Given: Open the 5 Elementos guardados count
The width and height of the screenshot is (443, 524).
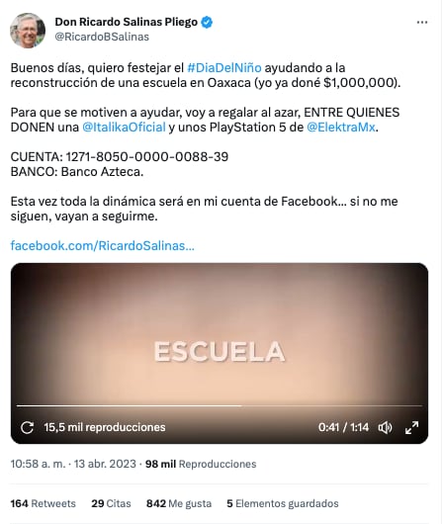Looking at the screenshot, I should click(x=283, y=503).
